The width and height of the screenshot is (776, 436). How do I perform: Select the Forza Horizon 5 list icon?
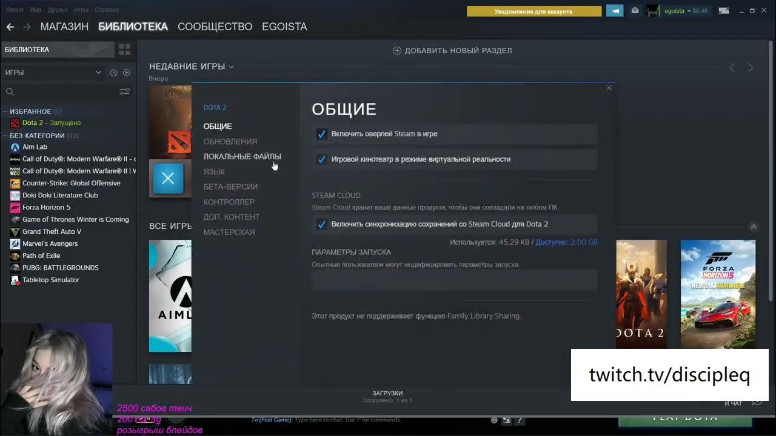coord(15,208)
